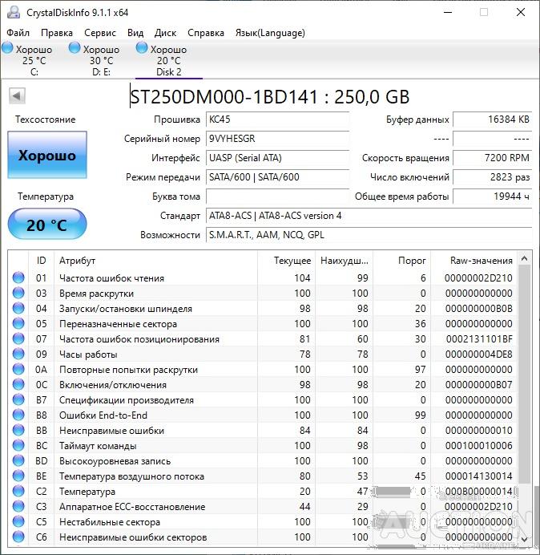Open the Язык(Language) menu
540x555 pixels.
coord(270,33)
